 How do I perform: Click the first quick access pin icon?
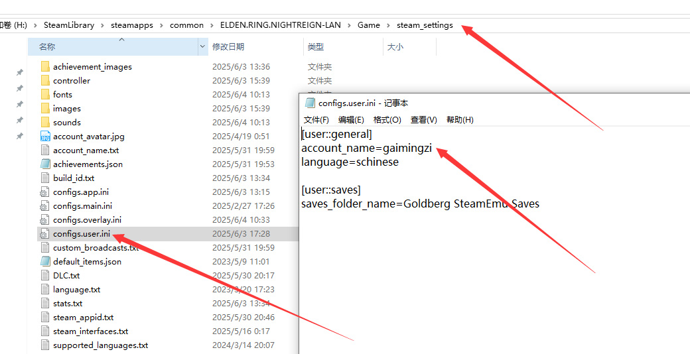[20, 72]
